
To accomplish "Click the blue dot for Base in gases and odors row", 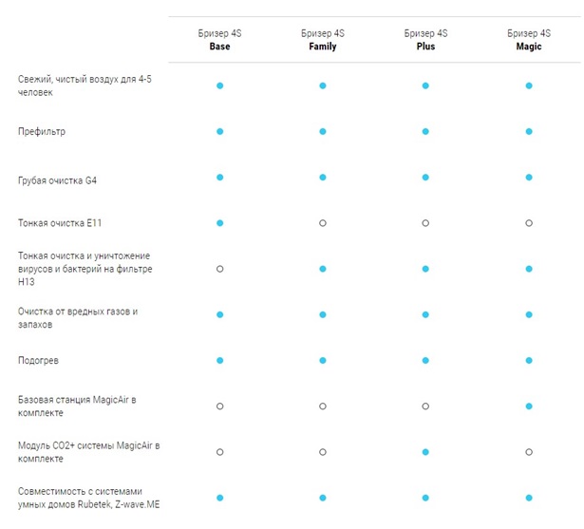I will click(219, 314).
